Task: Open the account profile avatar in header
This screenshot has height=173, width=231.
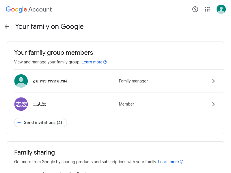Action: 221,9
